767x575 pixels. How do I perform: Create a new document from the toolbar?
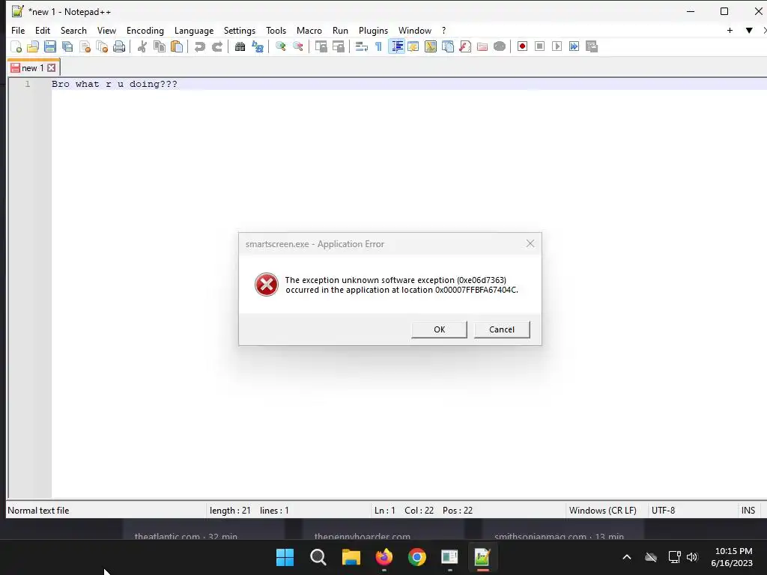16,46
